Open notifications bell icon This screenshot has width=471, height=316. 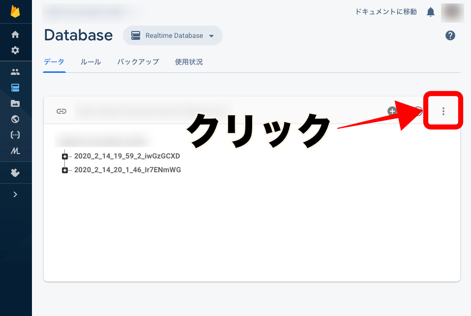(x=431, y=12)
